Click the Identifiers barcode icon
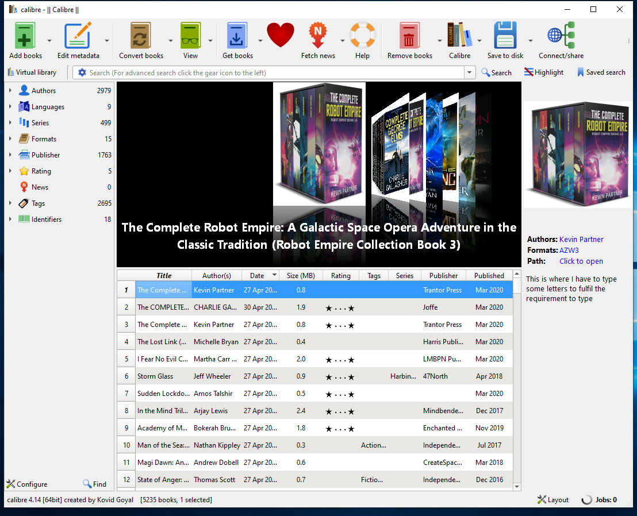 (24, 219)
